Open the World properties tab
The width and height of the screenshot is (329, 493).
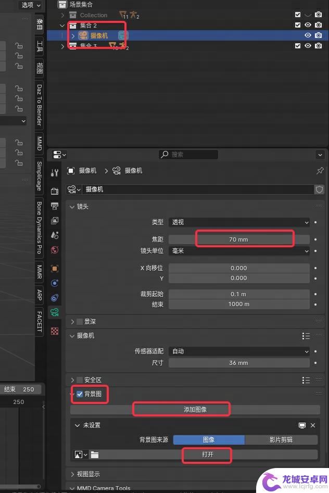pyautogui.click(x=55, y=250)
